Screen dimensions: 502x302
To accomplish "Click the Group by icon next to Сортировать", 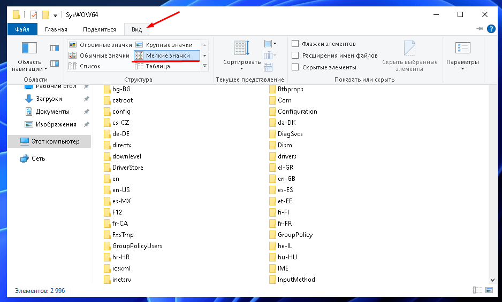I will coord(269,44).
